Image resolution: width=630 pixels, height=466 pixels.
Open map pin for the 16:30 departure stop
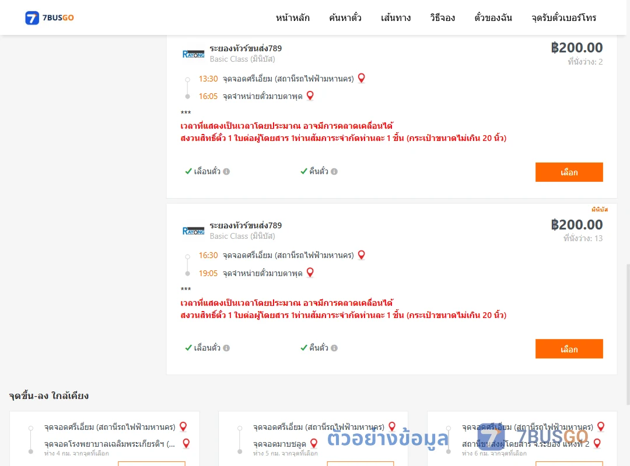click(x=362, y=255)
